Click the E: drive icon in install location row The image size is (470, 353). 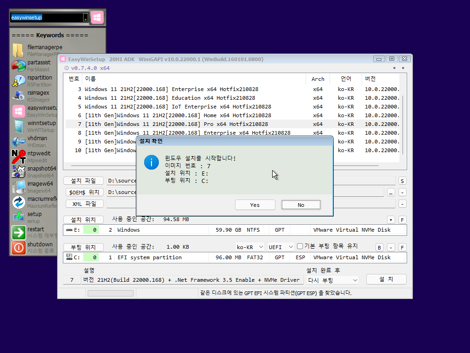(69, 230)
